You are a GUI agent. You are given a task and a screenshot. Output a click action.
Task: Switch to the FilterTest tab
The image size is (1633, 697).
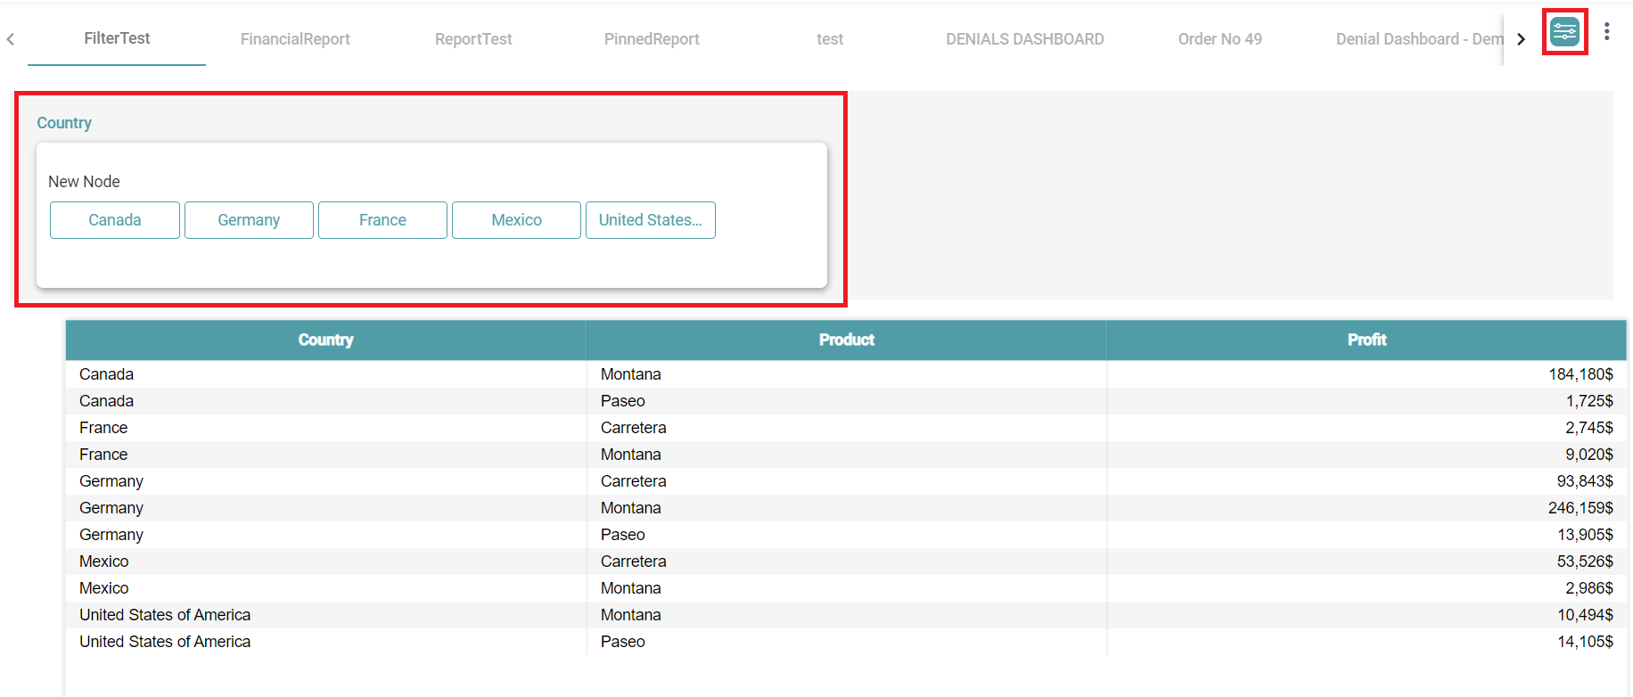(117, 38)
